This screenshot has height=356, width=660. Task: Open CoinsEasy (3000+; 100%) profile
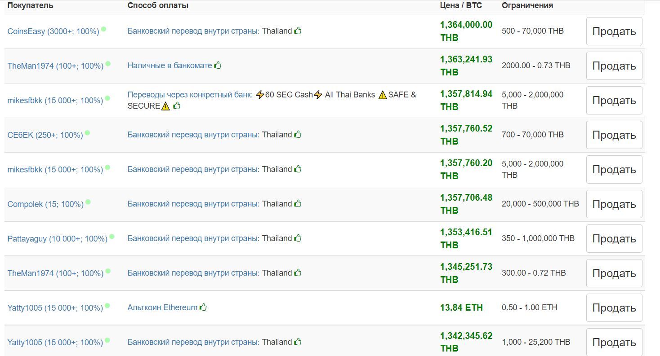[x=53, y=31]
